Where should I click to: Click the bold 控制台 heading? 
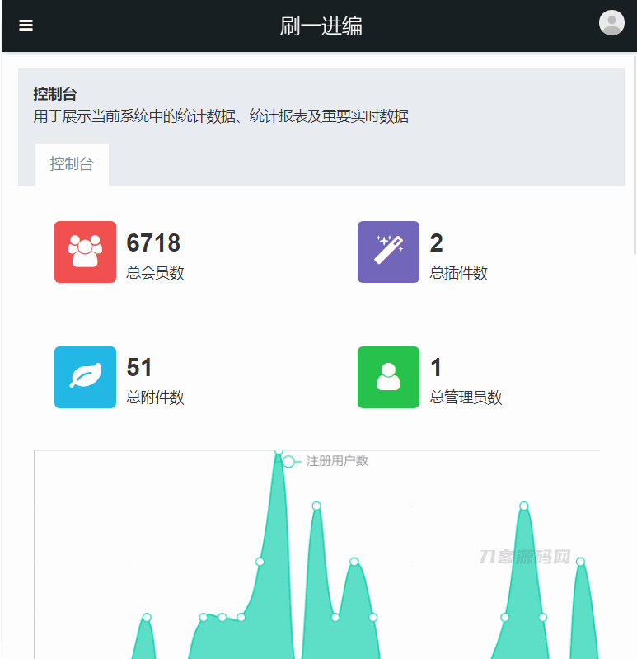click(55, 94)
